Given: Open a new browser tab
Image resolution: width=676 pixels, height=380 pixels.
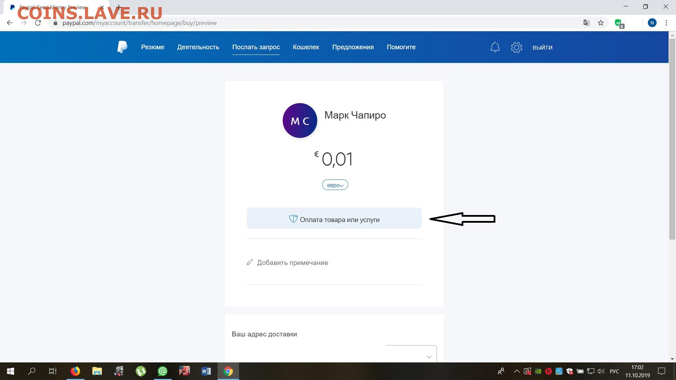Looking at the screenshot, I should click(x=119, y=7).
